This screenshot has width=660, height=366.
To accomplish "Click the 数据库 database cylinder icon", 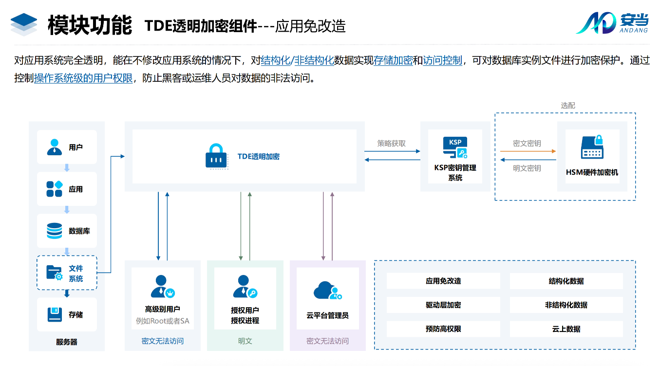I will coord(54,231).
